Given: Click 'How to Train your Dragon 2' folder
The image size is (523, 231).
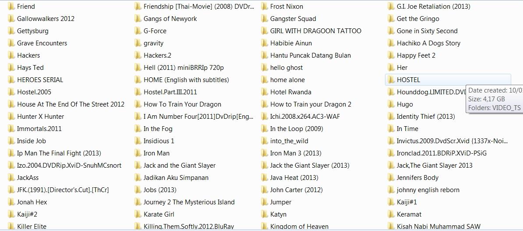Looking at the screenshot, I should [x=311, y=104].
